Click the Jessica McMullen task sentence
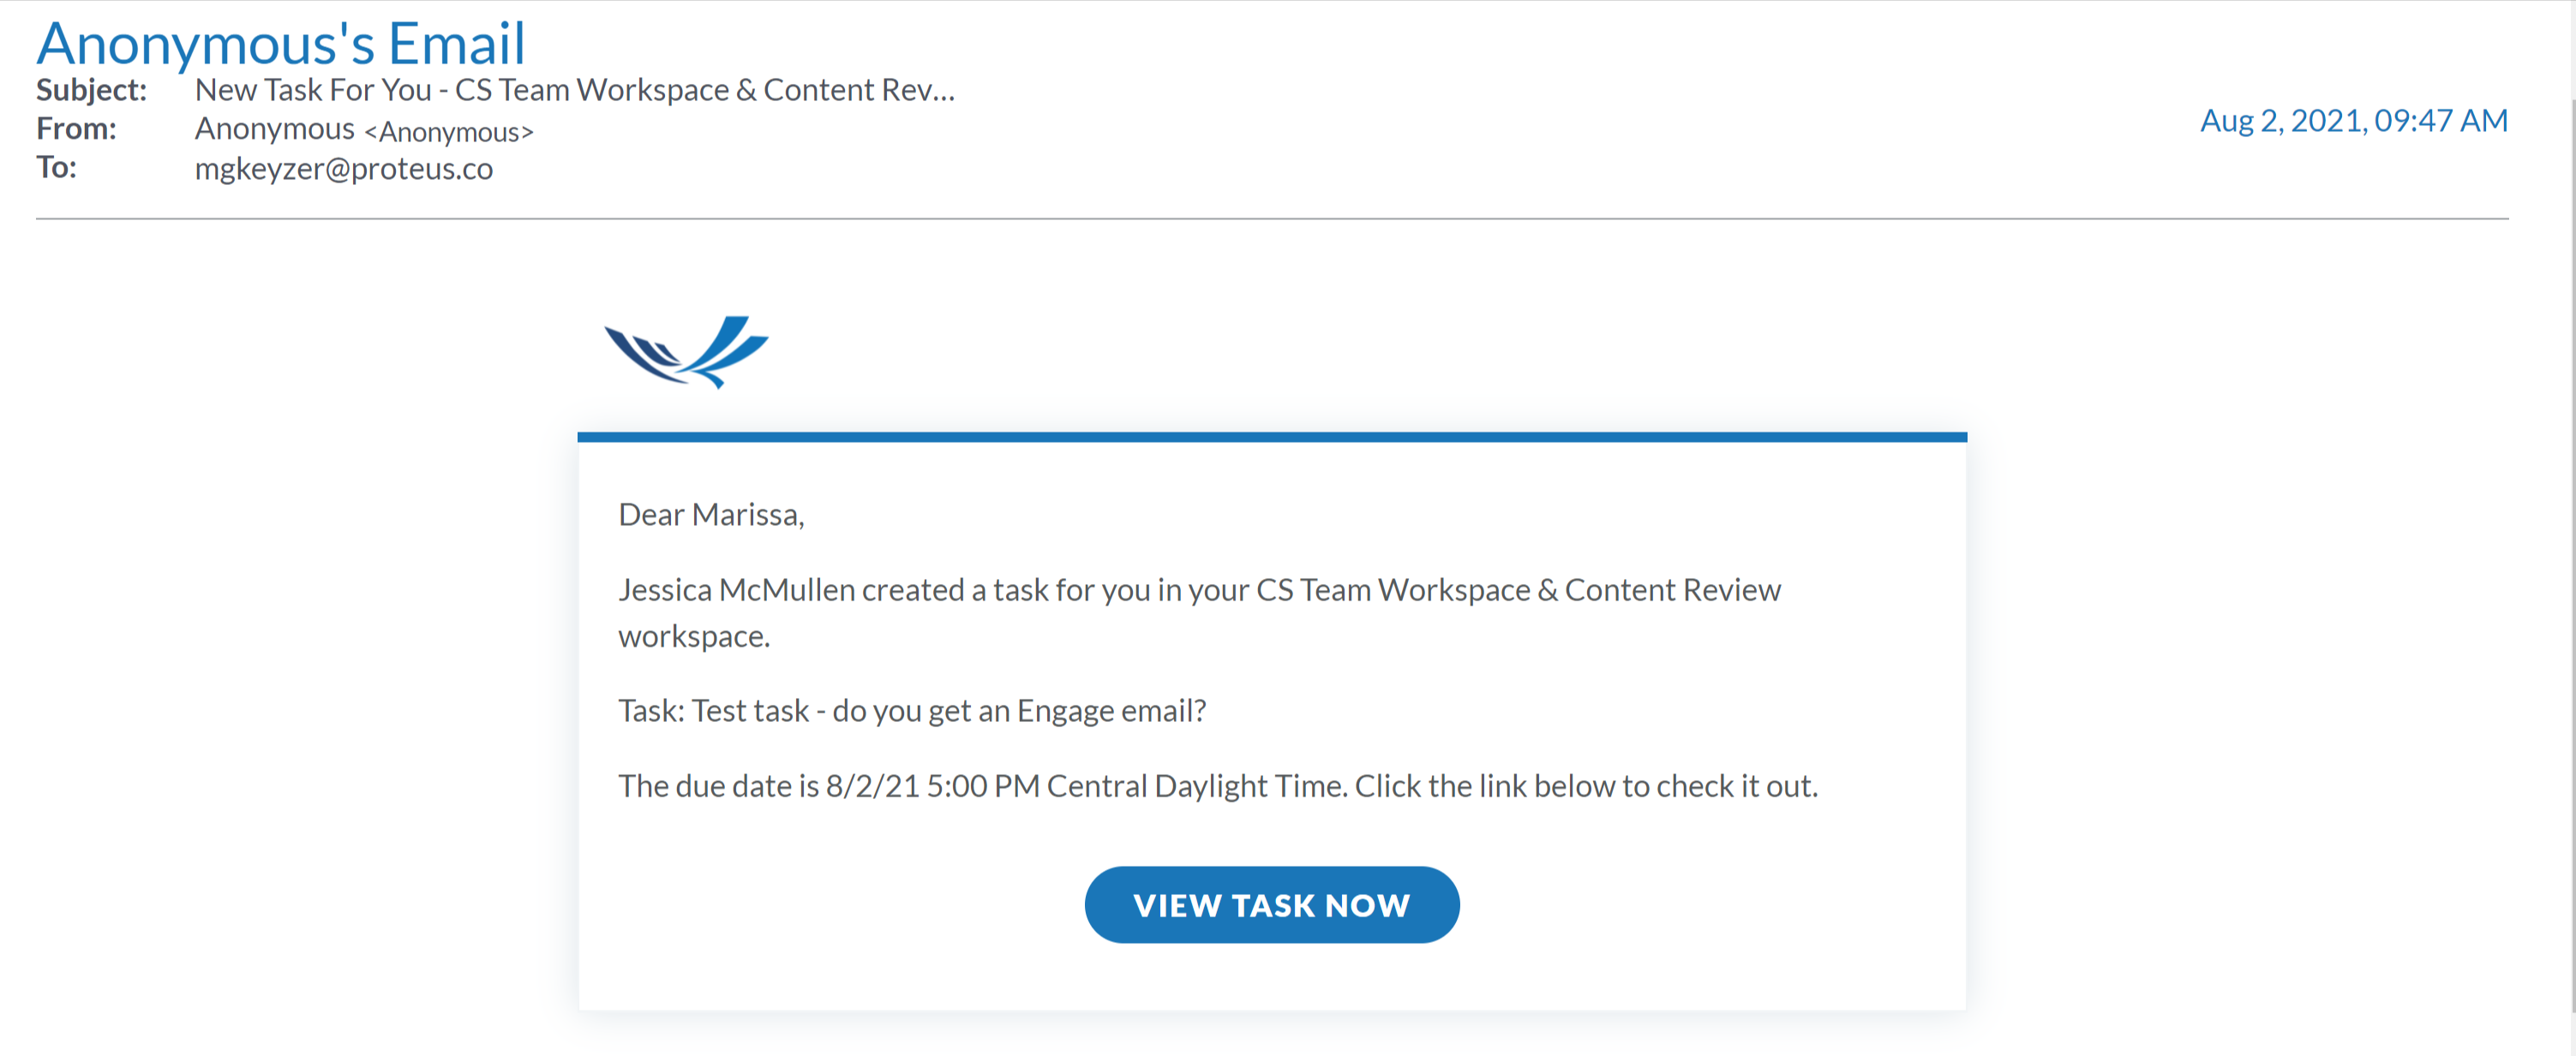2576x1056 pixels. pos(1198,590)
